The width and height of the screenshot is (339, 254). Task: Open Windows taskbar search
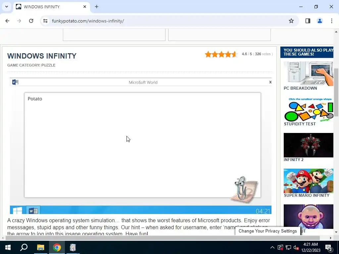click(x=24, y=247)
